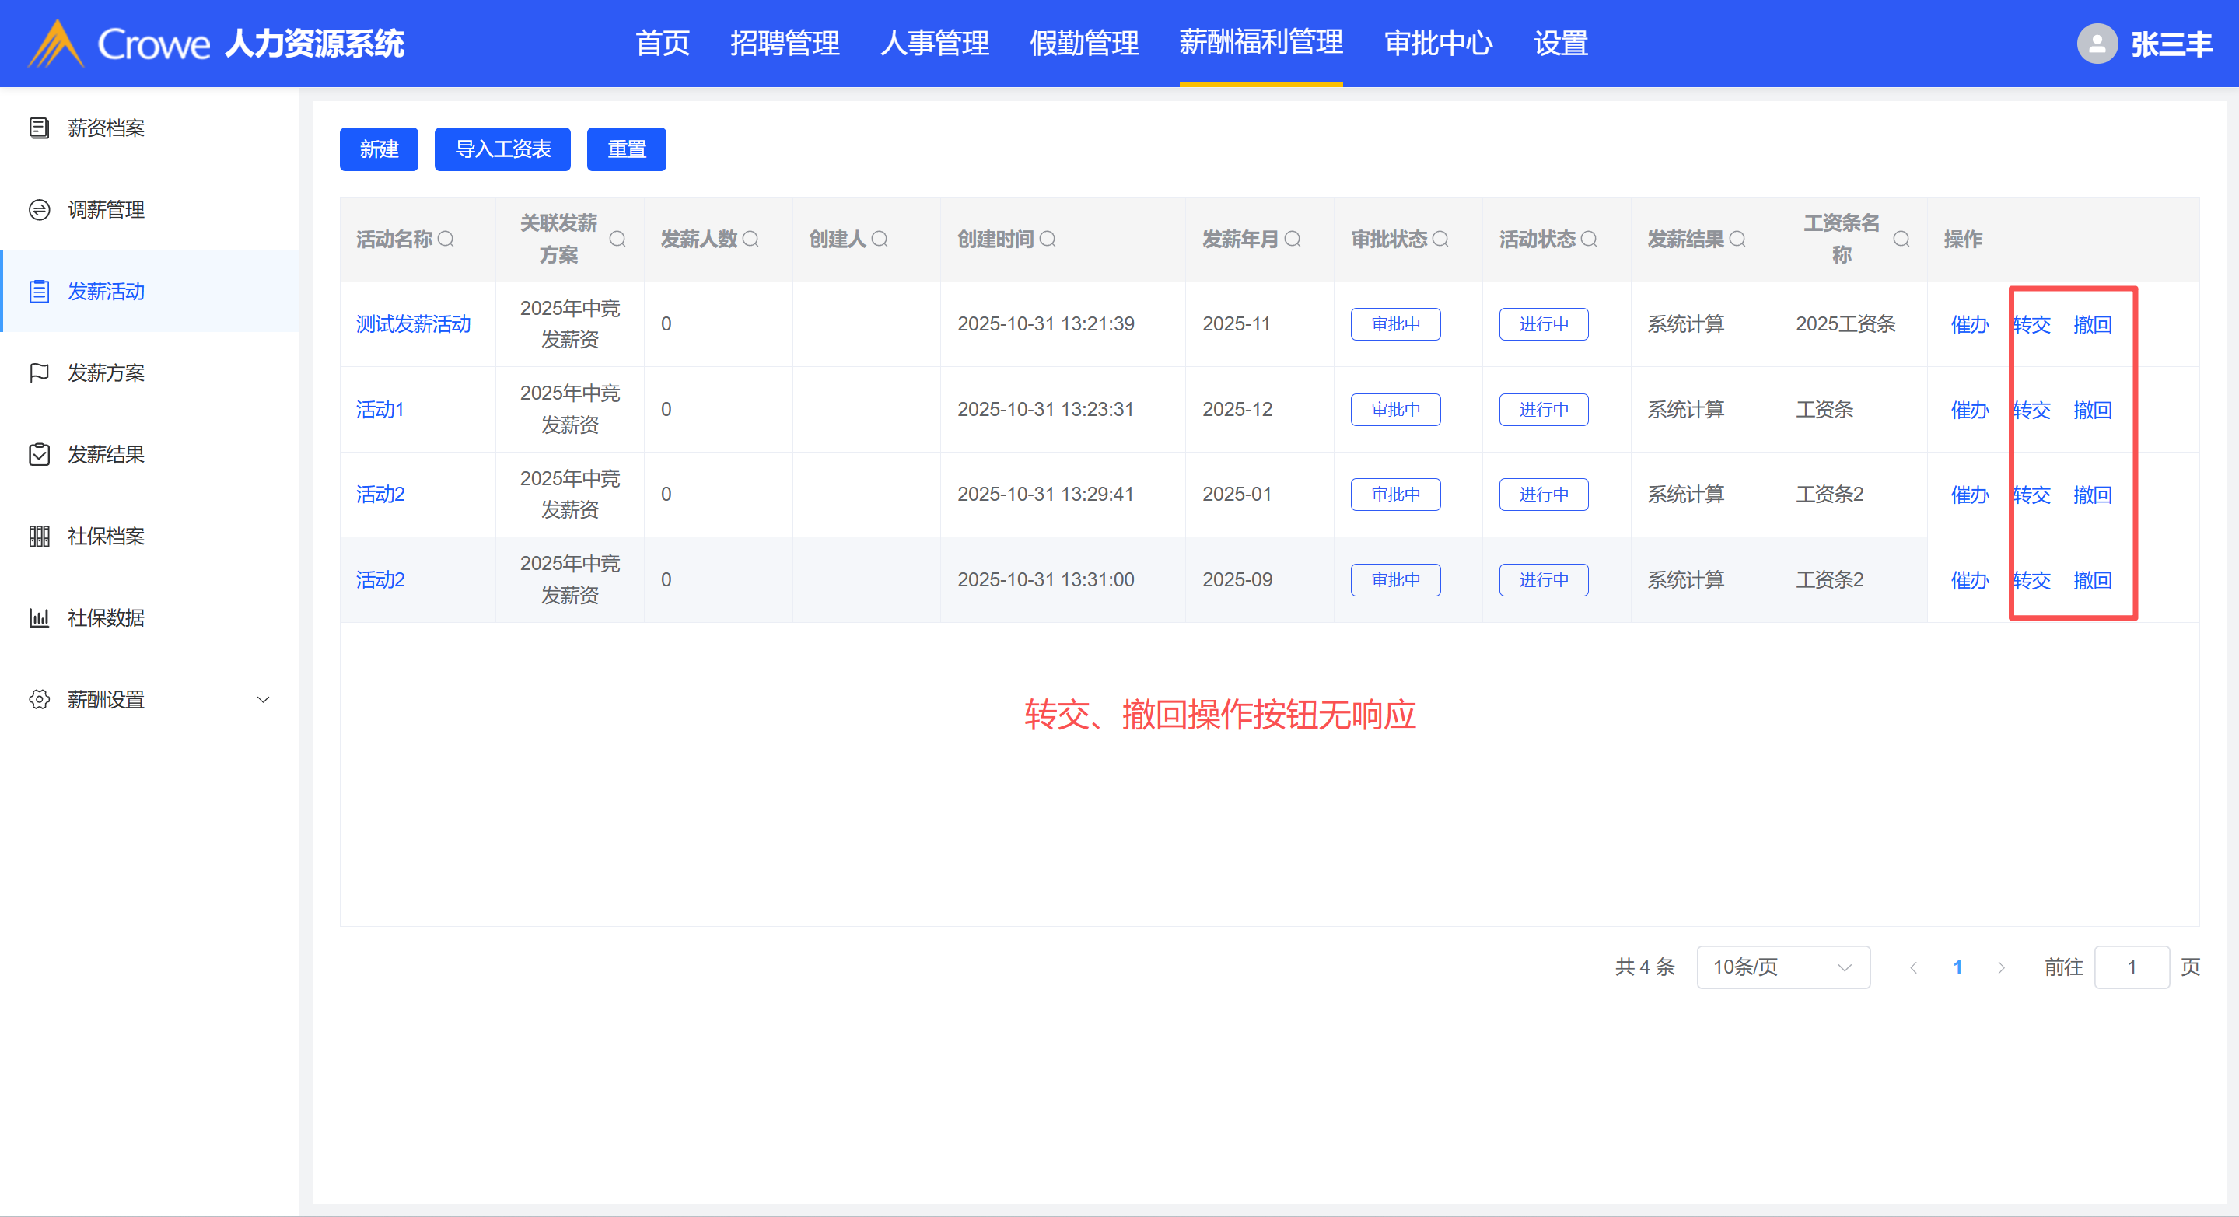This screenshot has height=1217, width=2239.
Task: Open the 10条/页 page size dropdown
Action: pos(1782,967)
